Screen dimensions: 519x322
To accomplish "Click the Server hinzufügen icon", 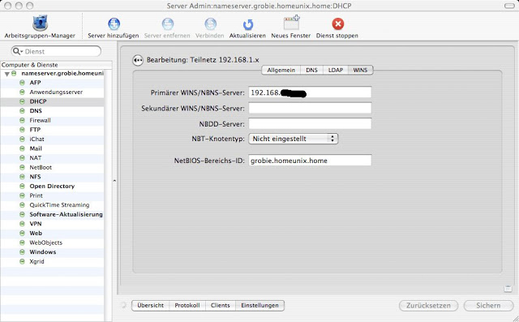I will coord(114,24).
